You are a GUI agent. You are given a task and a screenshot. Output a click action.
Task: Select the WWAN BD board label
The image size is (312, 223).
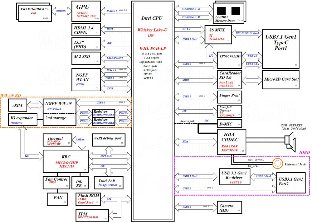point(11,96)
